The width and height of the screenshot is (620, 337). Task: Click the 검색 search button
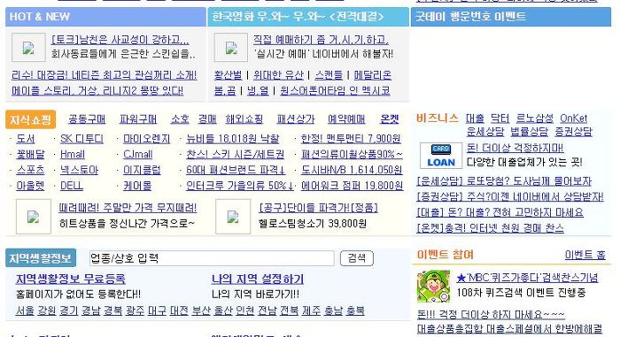coord(357,258)
